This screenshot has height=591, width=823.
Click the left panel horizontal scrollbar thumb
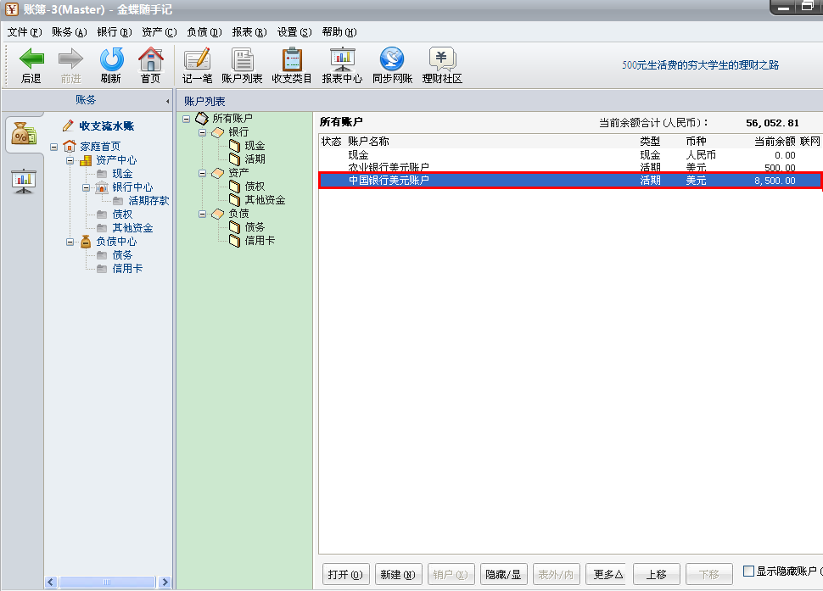point(107,582)
